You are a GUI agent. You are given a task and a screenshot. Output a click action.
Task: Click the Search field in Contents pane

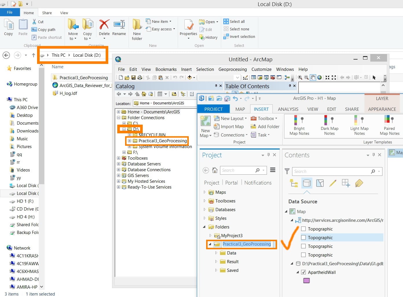[x=337, y=171]
